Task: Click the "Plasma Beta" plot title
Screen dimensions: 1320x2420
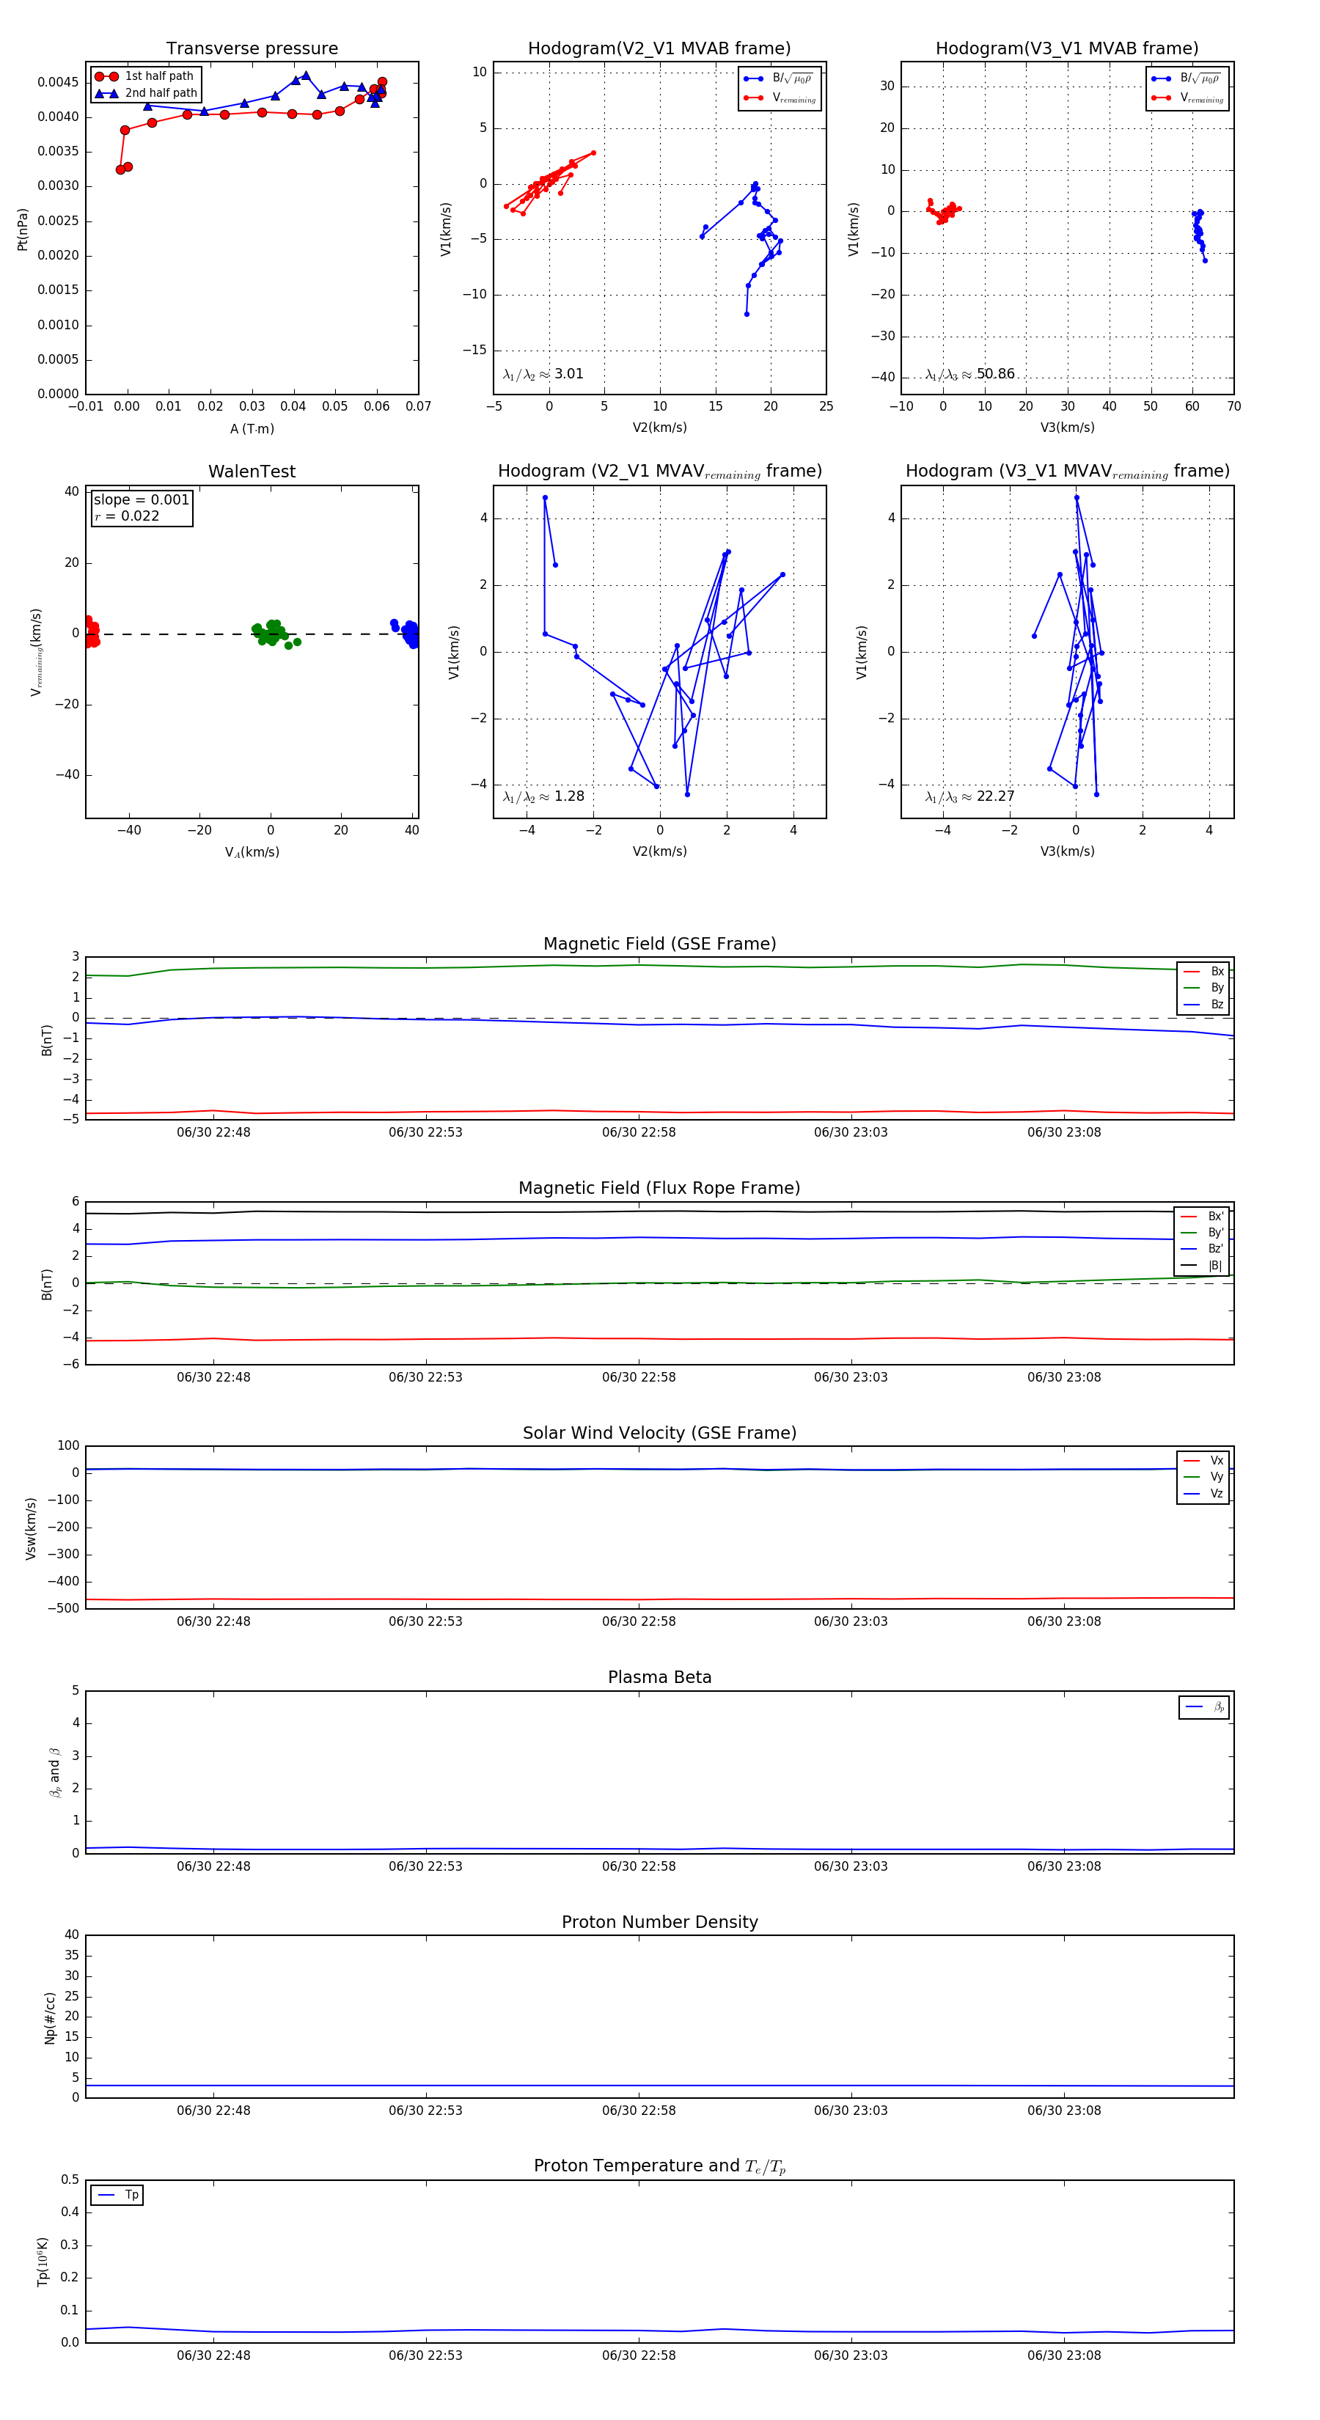Action: (x=659, y=1678)
